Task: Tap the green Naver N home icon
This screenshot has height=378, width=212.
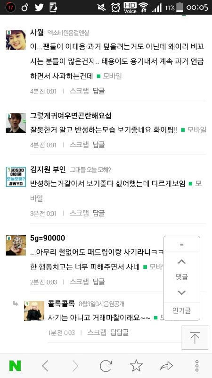Action: pyautogui.click(x=15, y=366)
